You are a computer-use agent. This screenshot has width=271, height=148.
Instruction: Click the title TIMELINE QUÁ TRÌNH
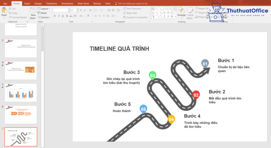[119, 49]
